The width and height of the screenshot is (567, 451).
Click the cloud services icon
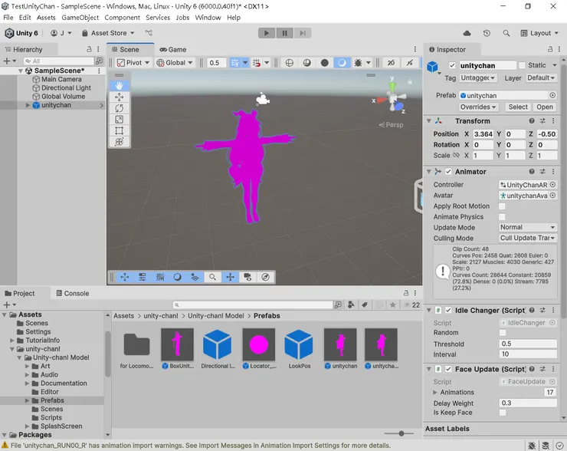click(x=467, y=33)
